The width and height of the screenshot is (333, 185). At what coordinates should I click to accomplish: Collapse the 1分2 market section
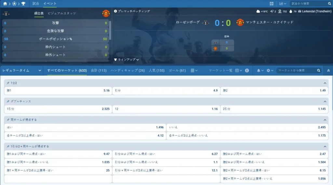coord(325,83)
